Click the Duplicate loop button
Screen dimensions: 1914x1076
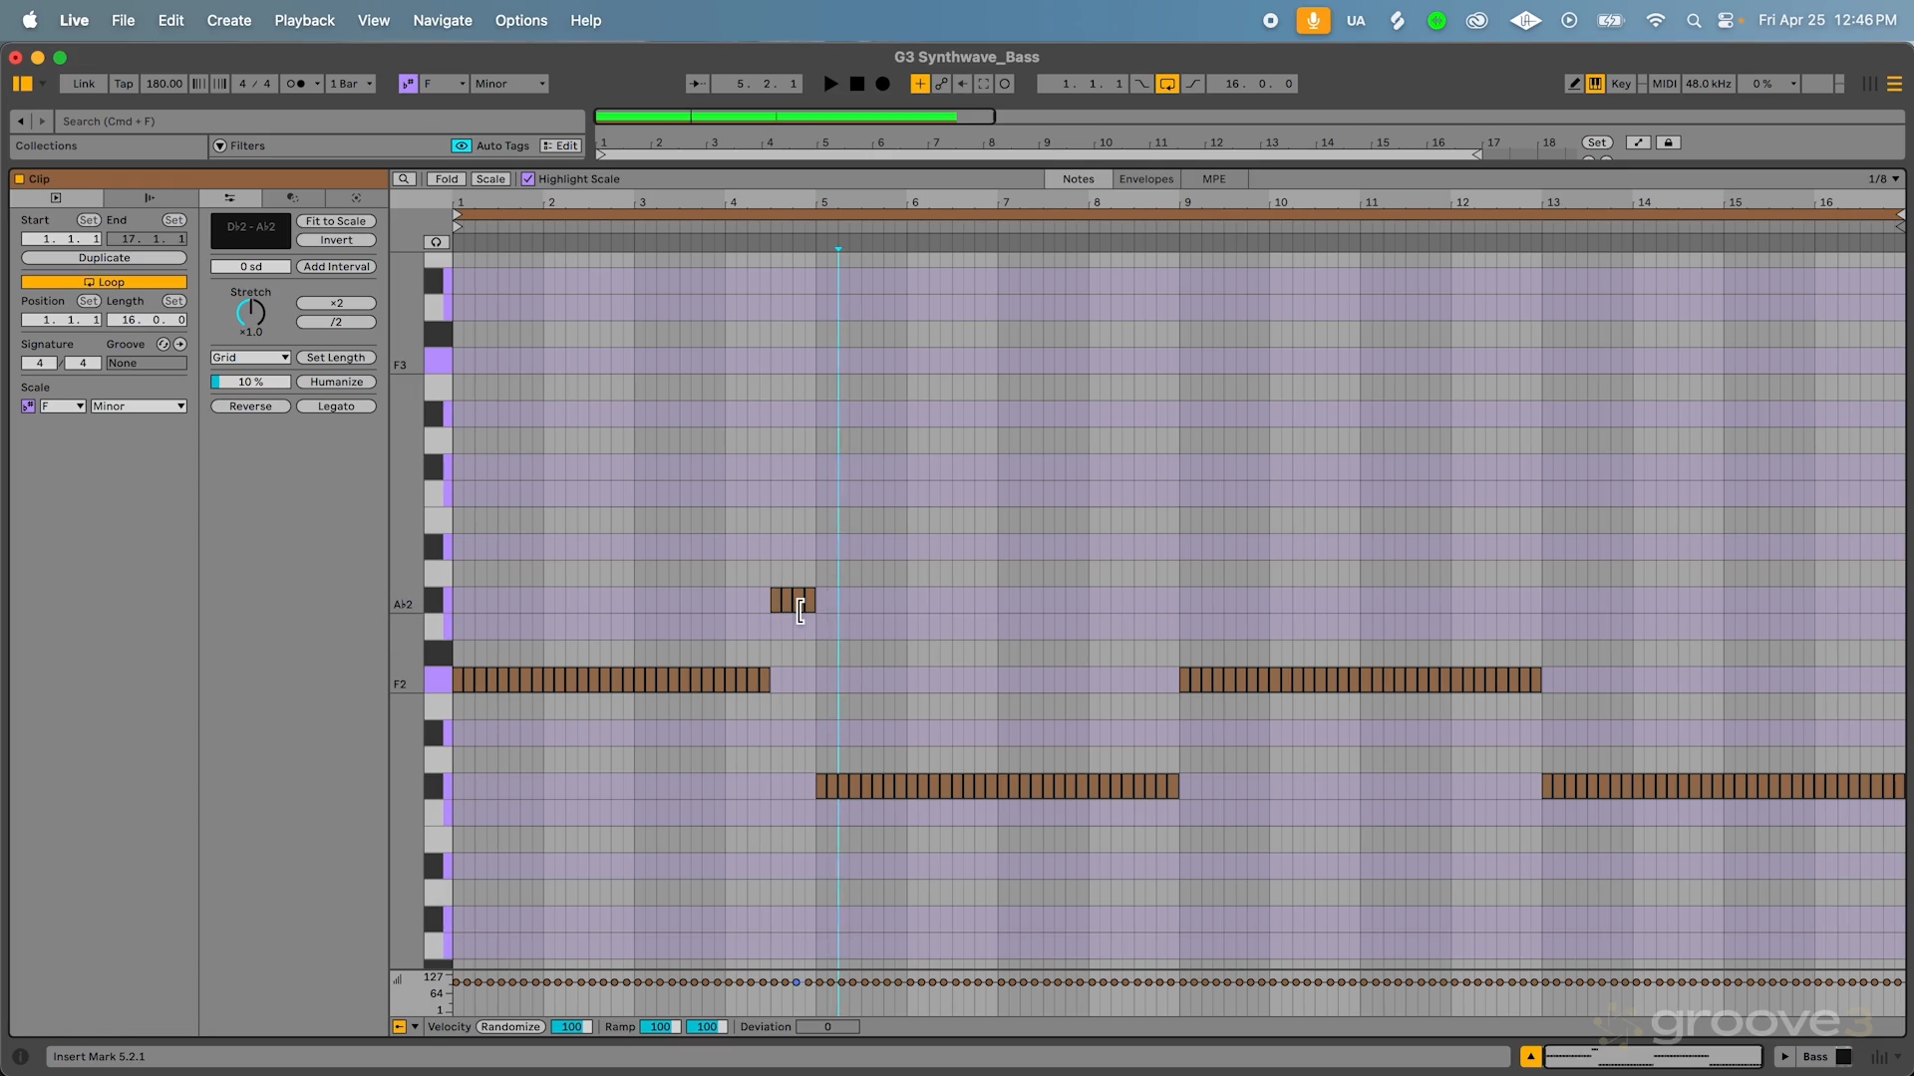pos(104,258)
